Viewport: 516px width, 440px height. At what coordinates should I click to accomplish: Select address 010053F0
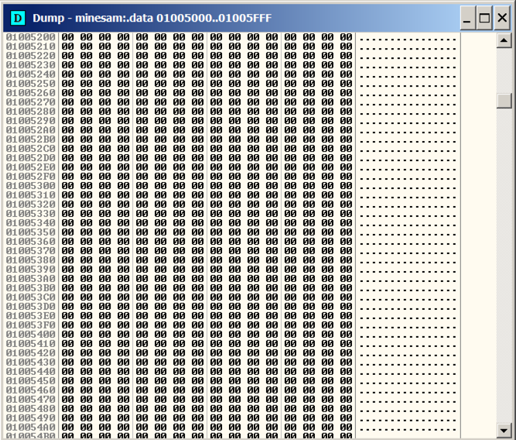[x=31, y=325]
